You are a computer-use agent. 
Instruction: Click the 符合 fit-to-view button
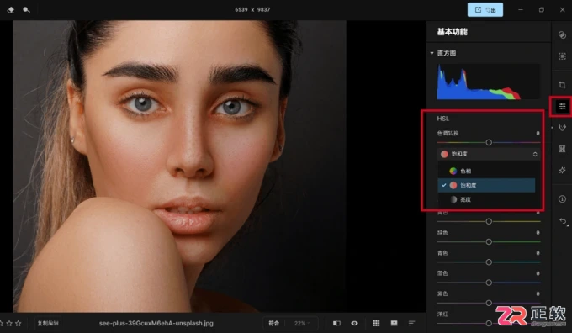[274, 323]
